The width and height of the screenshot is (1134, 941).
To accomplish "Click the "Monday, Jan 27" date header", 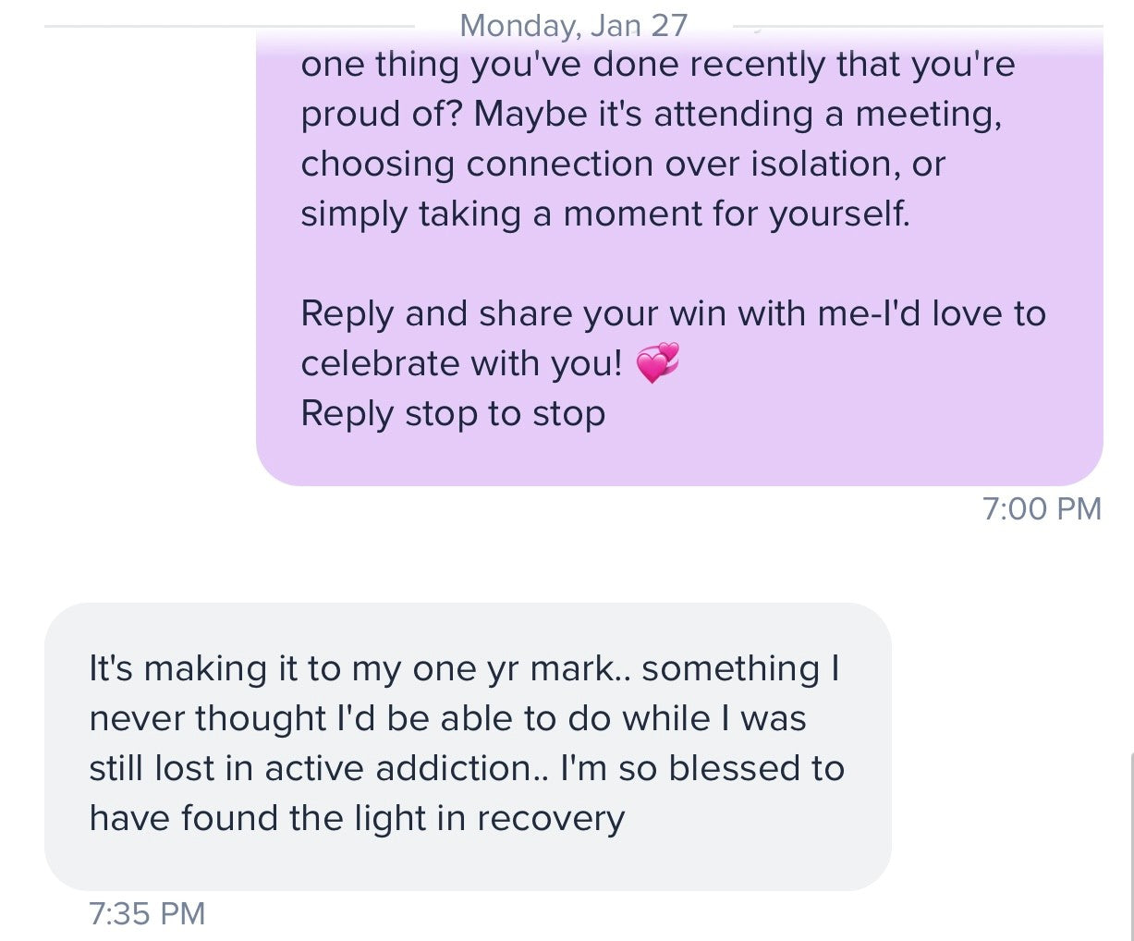I will [x=573, y=25].
